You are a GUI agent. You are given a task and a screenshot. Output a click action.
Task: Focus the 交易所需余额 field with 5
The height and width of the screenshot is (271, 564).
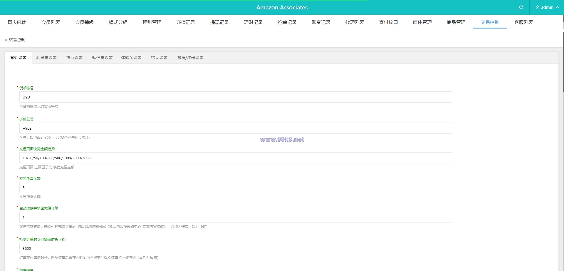point(236,188)
